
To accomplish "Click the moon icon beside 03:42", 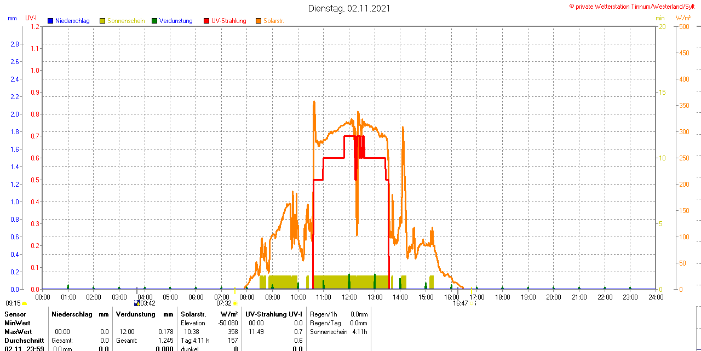I will [136, 303].
